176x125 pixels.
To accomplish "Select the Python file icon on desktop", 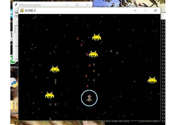I will pos(14,83).
